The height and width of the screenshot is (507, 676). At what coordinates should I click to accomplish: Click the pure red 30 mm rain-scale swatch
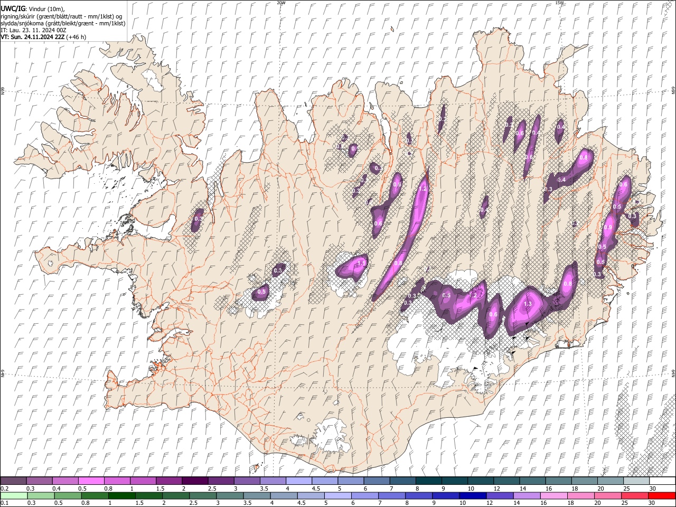point(662,496)
